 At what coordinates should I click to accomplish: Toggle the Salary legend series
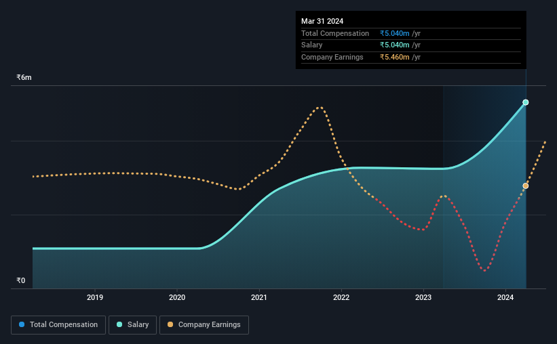pyautogui.click(x=132, y=324)
